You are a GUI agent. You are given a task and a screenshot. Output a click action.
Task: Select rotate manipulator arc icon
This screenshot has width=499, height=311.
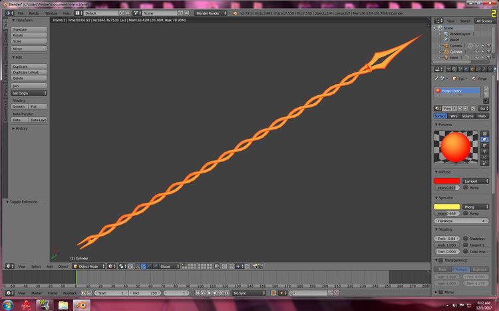coord(149,266)
